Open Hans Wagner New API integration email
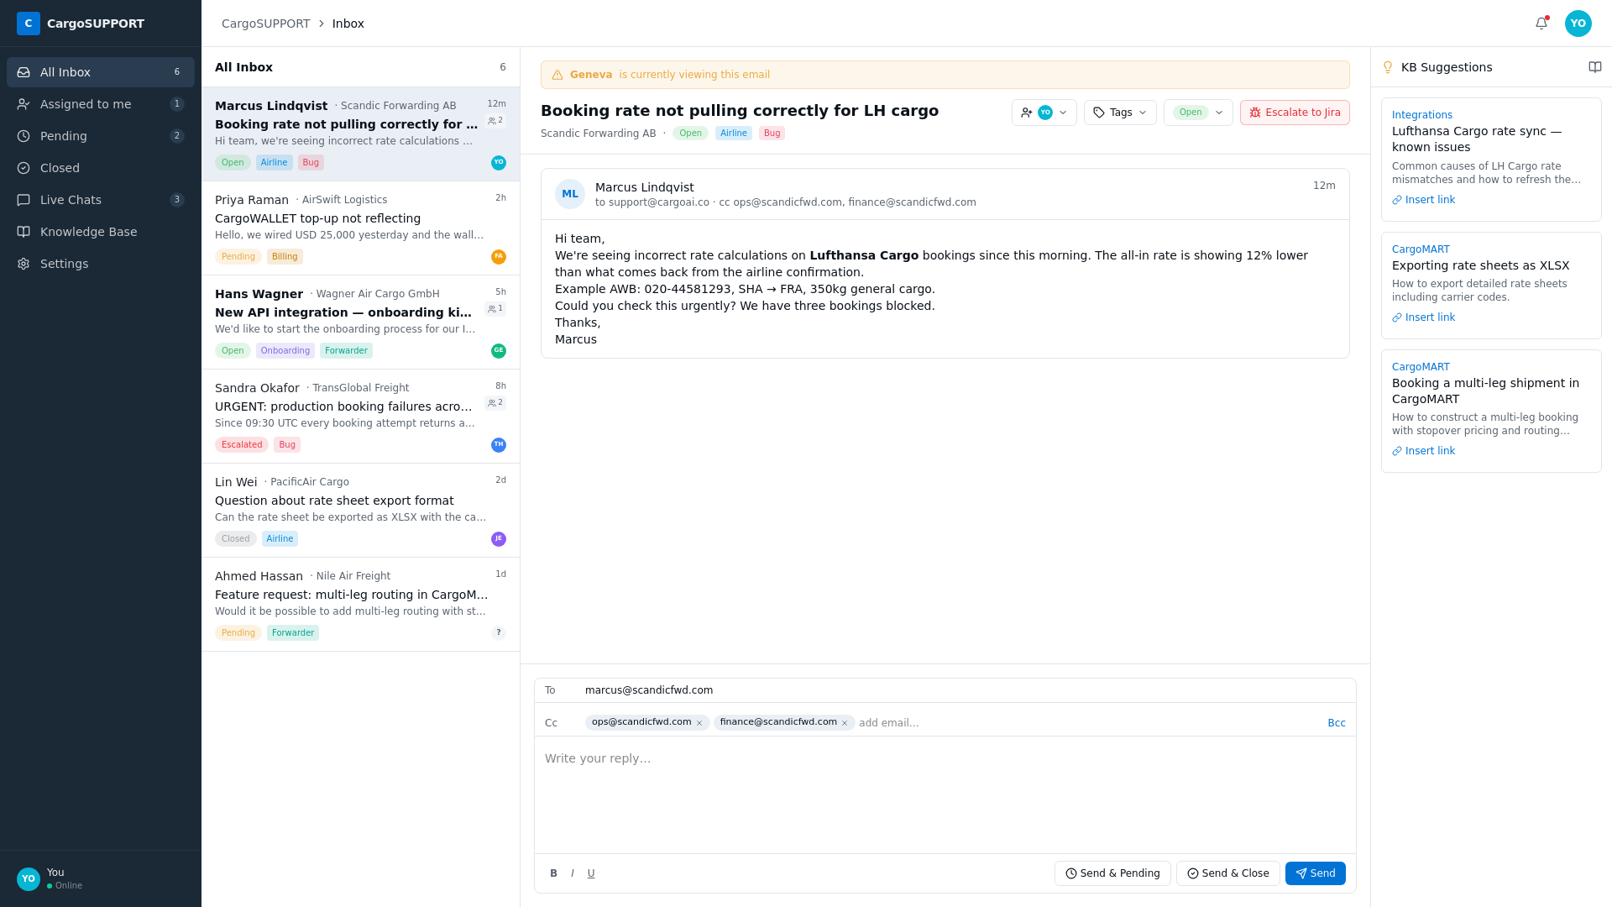This screenshot has width=1612, height=907. pyautogui.click(x=360, y=322)
